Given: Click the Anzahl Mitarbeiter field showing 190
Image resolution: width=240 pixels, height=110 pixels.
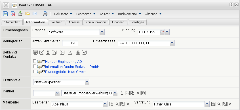Looking at the screenshot, I should tap(70, 43).
